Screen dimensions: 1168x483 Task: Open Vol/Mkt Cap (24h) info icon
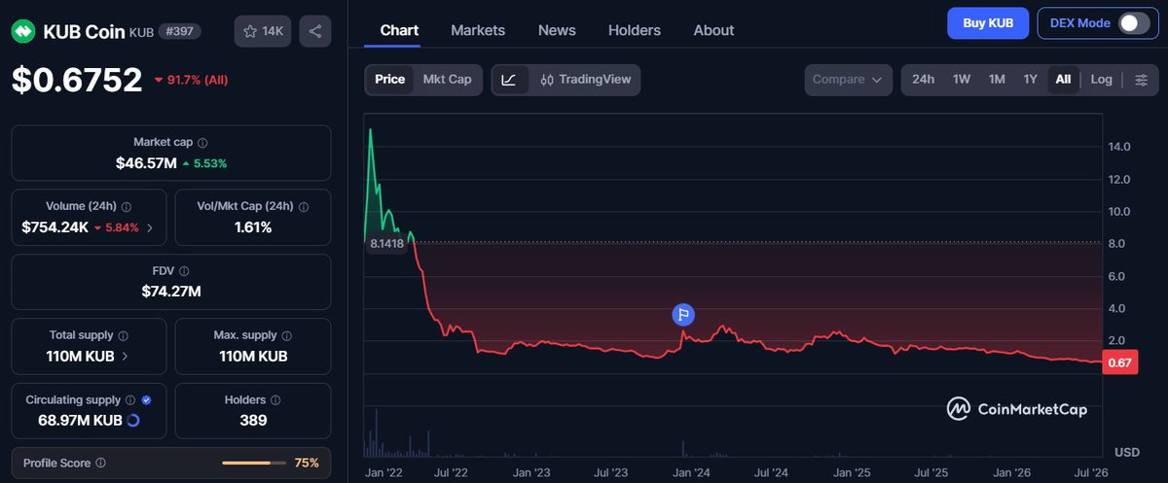pos(305,206)
